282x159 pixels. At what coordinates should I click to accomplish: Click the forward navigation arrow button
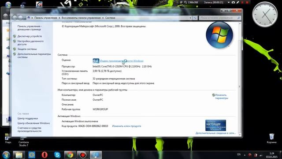click(x=21, y=18)
